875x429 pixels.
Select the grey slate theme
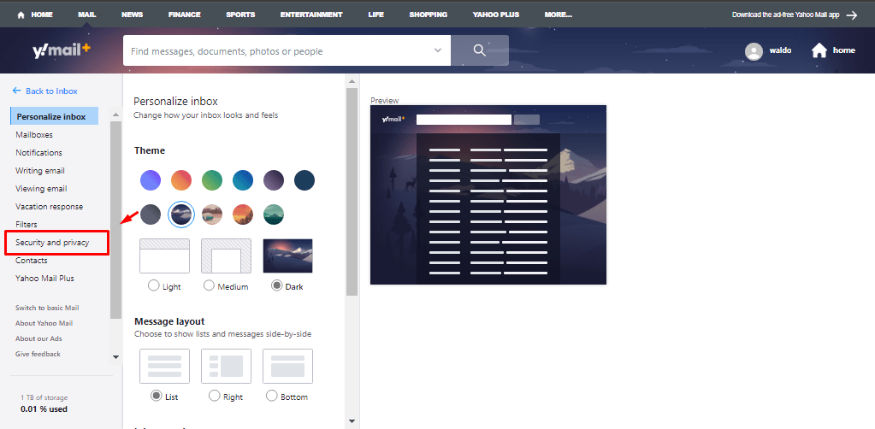[151, 214]
